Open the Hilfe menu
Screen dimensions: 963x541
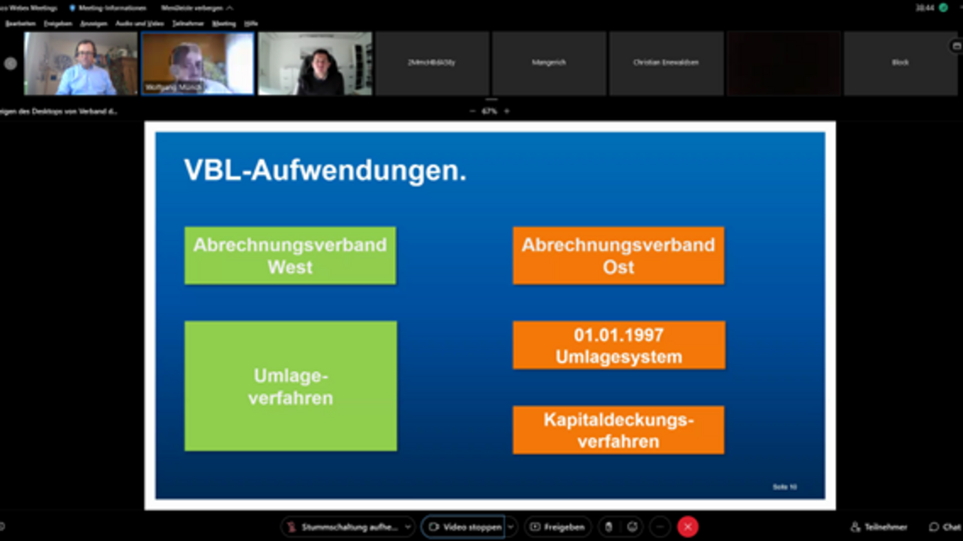[x=251, y=23]
